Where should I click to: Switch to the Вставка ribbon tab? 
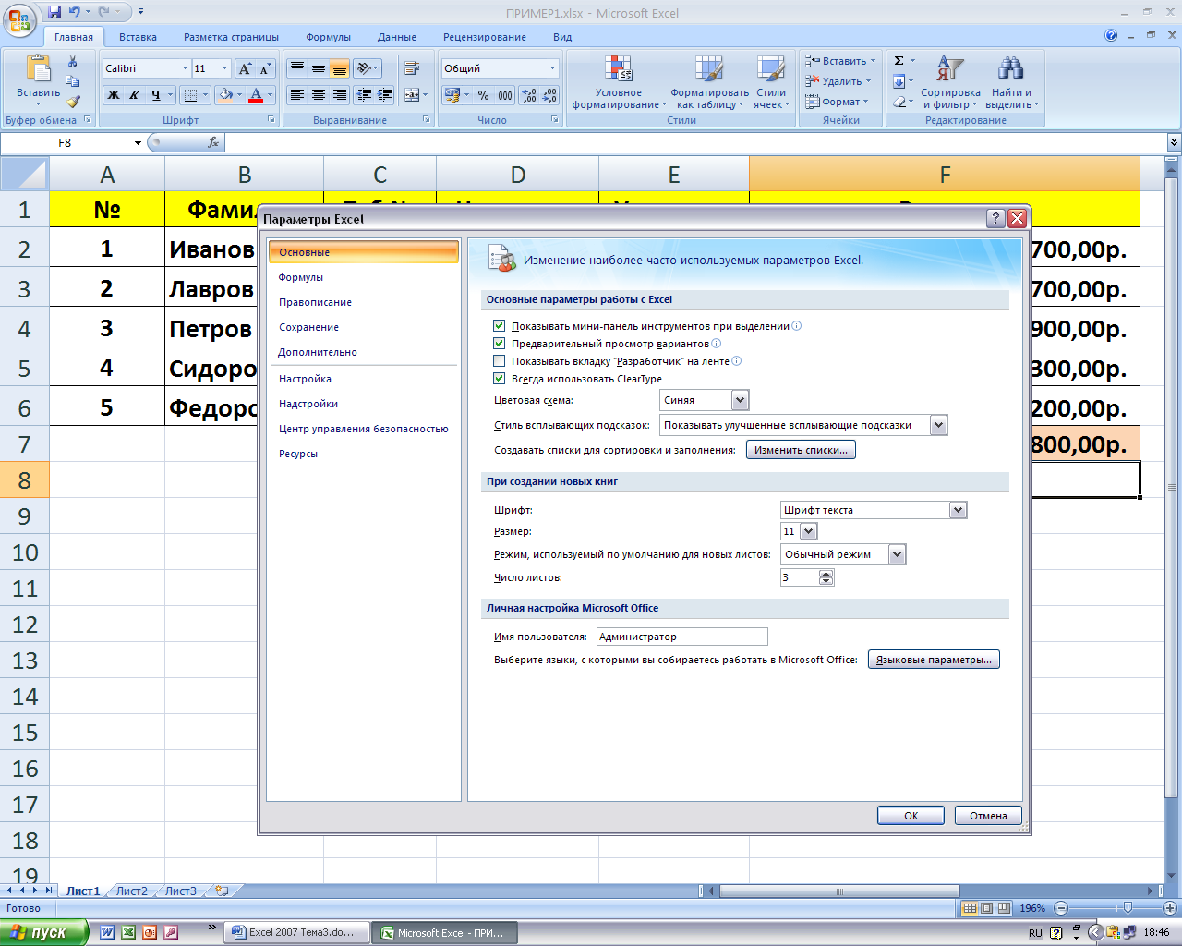[x=138, y=37]
